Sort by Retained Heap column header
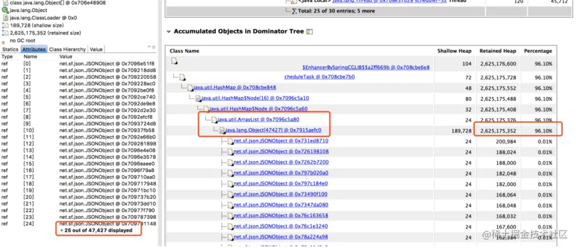 498,51
